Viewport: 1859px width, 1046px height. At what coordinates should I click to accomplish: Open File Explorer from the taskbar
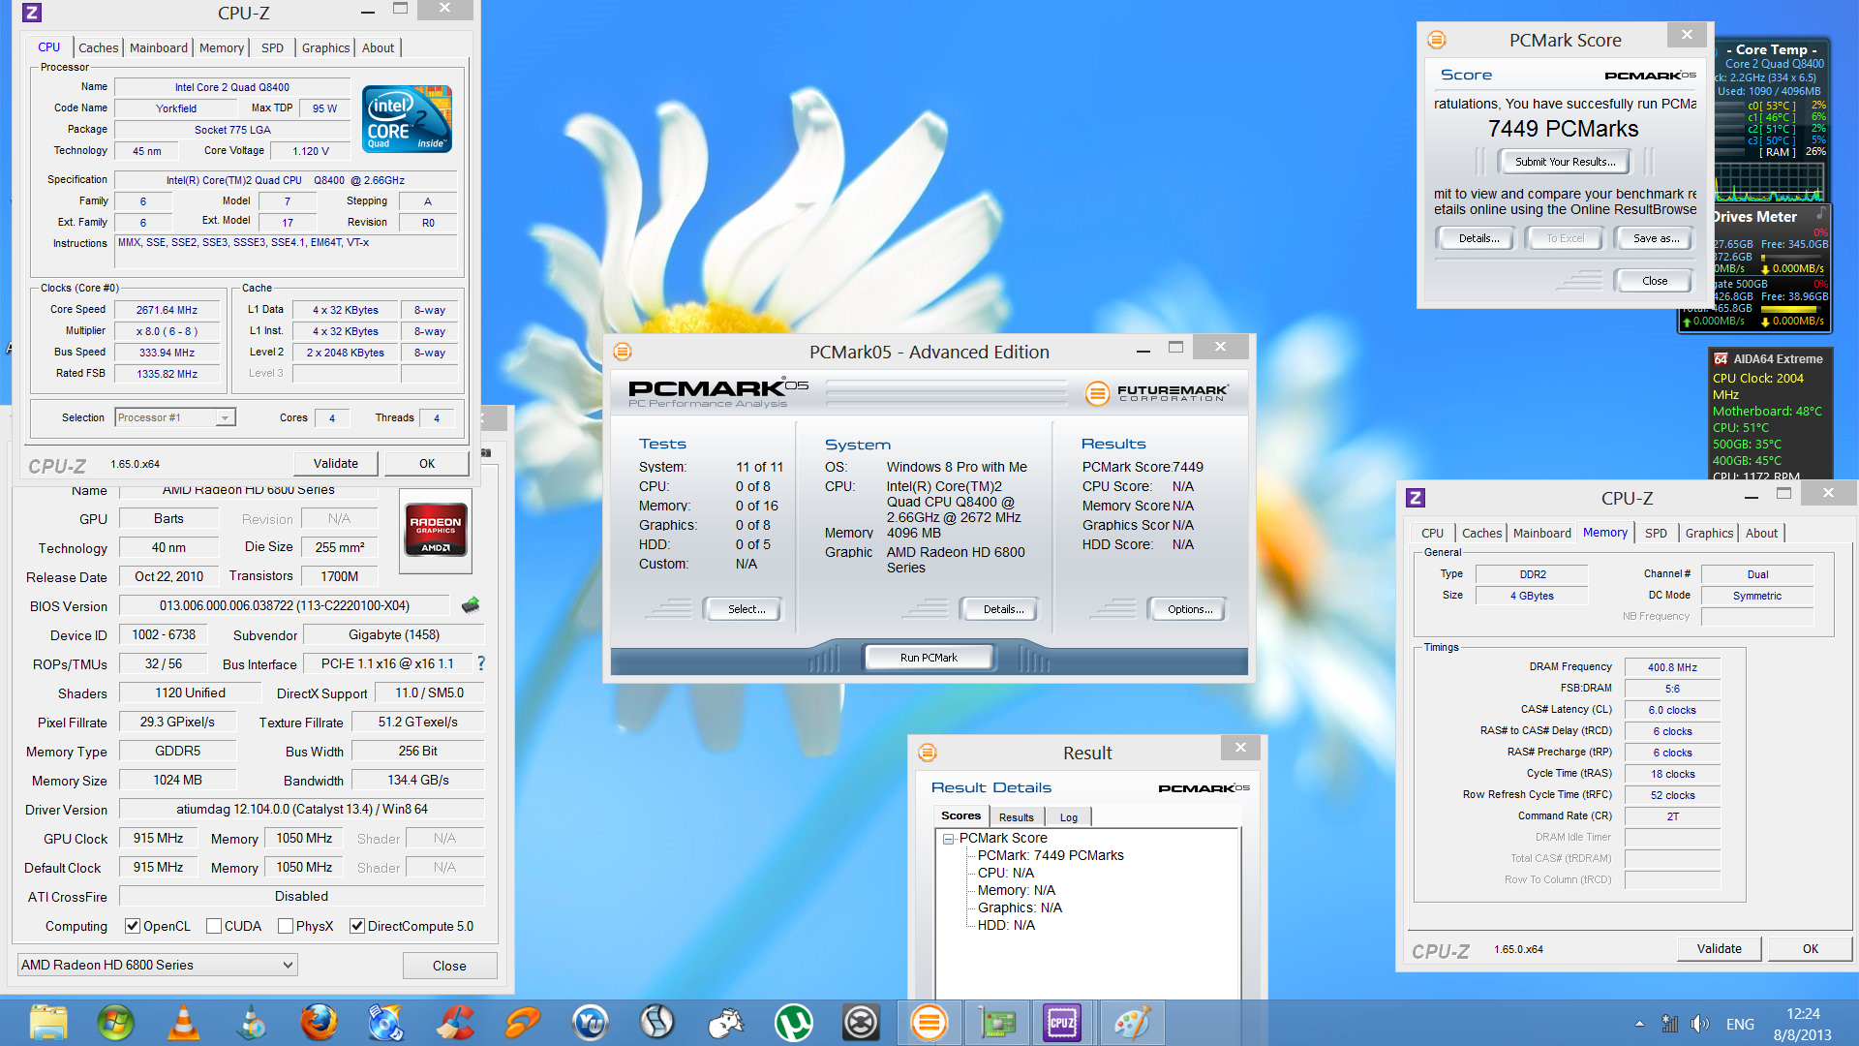tap(48, 1023)
